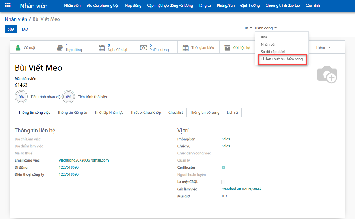This screenshot has width=355, height=219.
Task: Open the Định hướng menu
Action: point(250,6)
